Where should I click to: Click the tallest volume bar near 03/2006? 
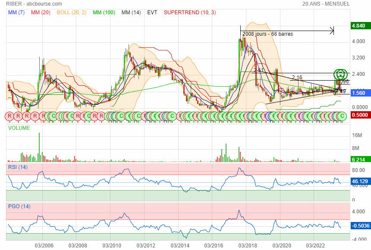(39, 147)
